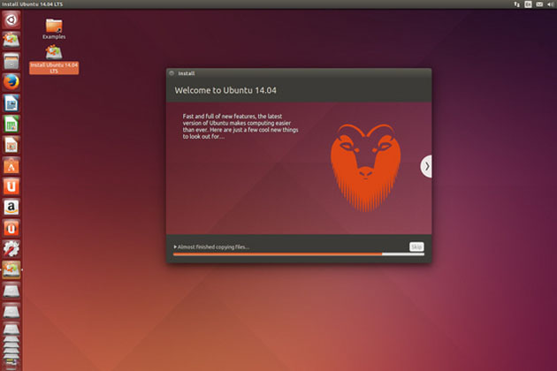
Task: Open the Examples folder on desktop
Action: tap(54, 29)
